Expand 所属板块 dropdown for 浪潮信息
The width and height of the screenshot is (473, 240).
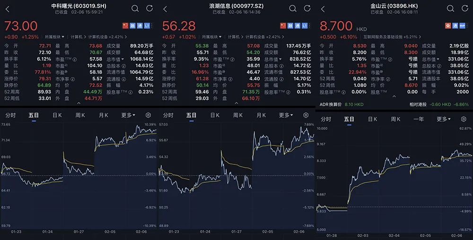tap(212, 37)
